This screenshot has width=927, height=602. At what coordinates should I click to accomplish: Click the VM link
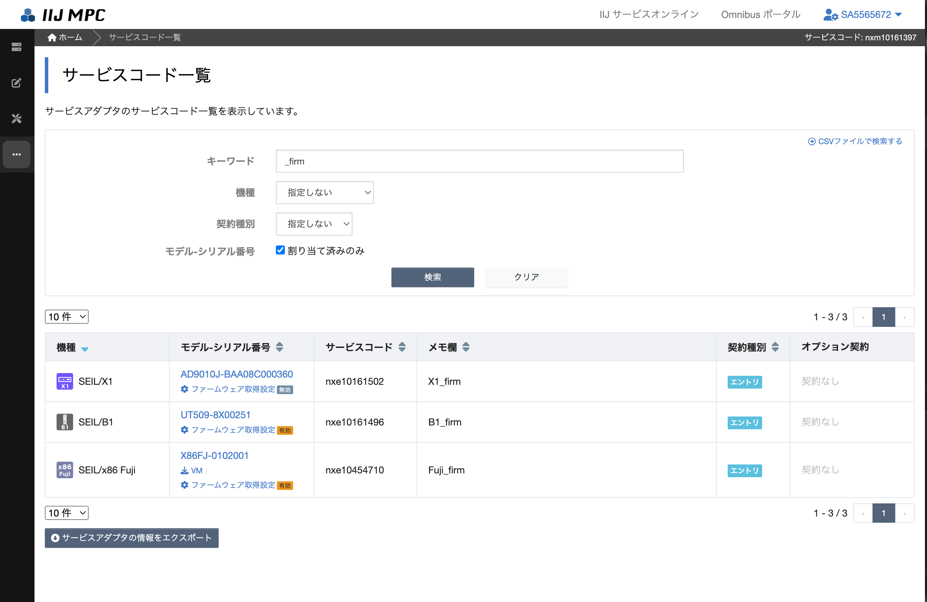click(197, 470)
